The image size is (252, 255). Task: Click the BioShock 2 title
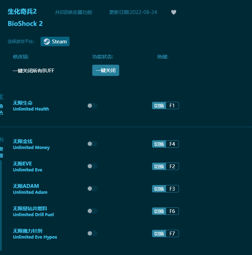tap(25, 24)
